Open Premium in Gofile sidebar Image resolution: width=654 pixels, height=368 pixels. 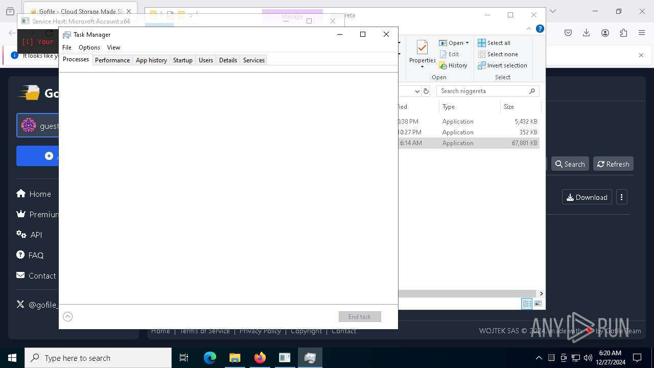(x=37, y=214)
